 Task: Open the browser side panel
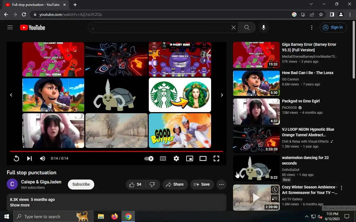332,14
